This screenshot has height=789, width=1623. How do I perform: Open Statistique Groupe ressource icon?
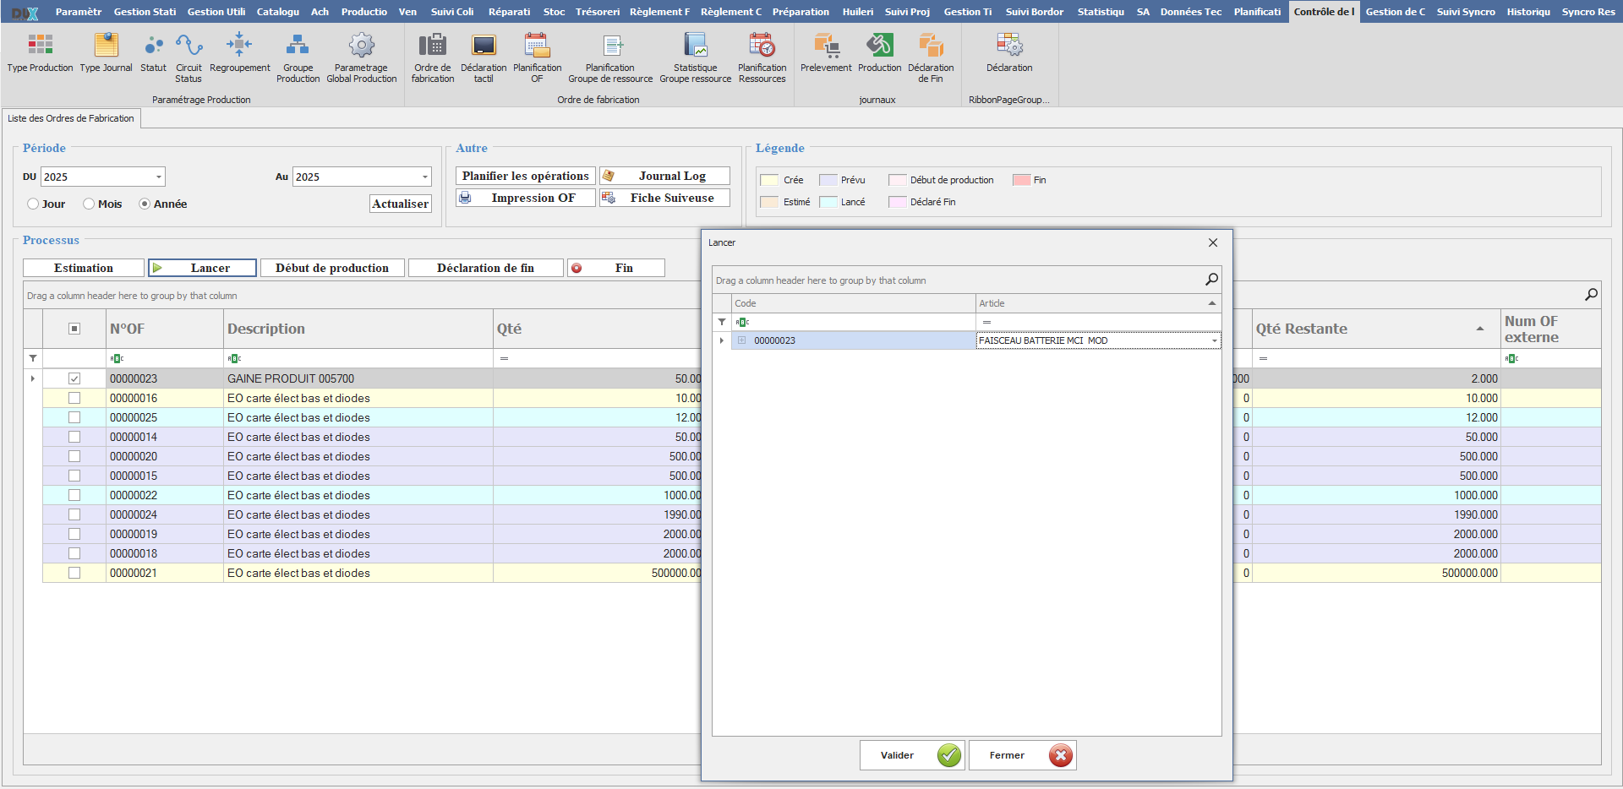pos(695,46)
